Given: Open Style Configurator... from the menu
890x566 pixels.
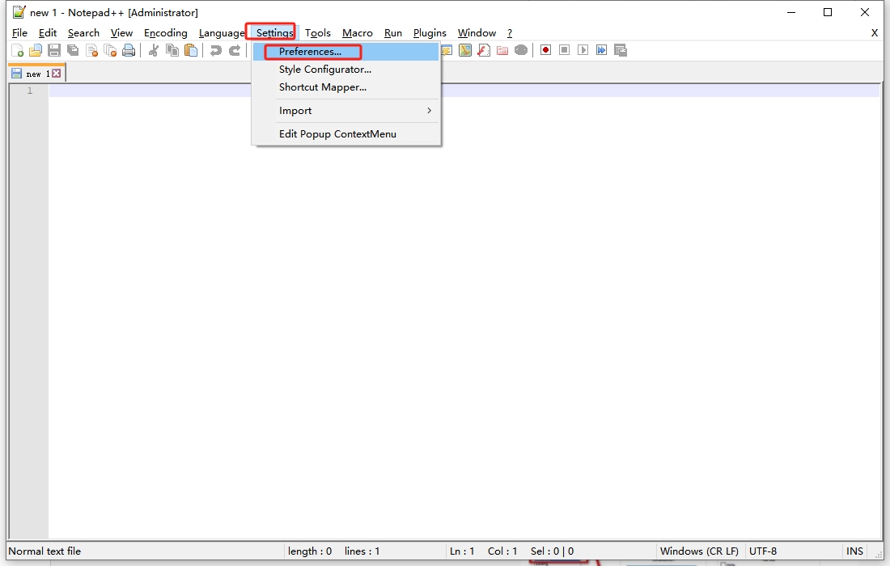Looking at the screenshot, I should pyautogui.click(x=345, y=70).
